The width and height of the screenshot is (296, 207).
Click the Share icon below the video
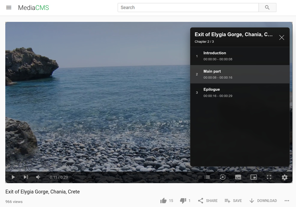tap(200, 201)
